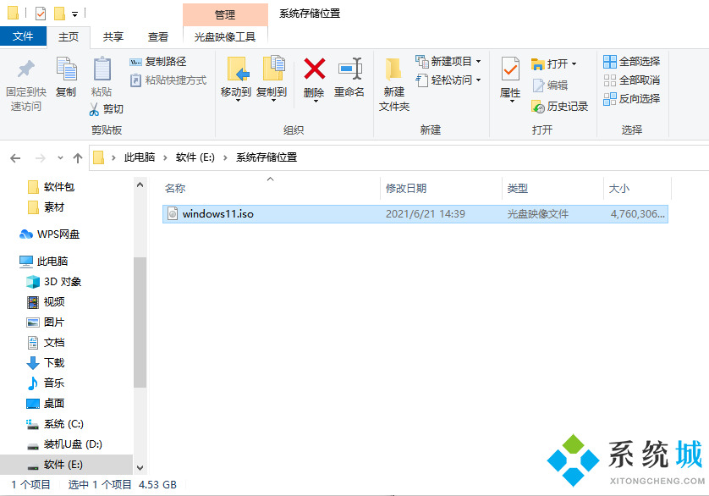Click 此电脑 in the address breadcrumb
This screenshot has width=709, height=496.
coord(140,157)
